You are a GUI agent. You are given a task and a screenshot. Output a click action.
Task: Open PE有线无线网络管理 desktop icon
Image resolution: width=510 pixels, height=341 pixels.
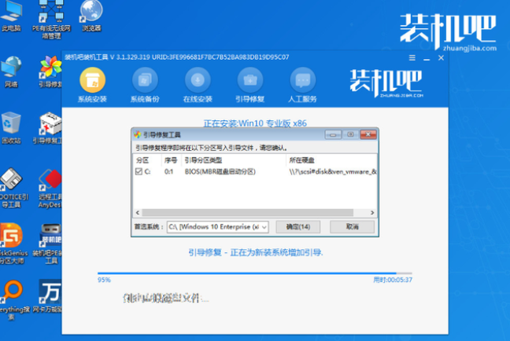pyautogui.click(x=51, y=20)
